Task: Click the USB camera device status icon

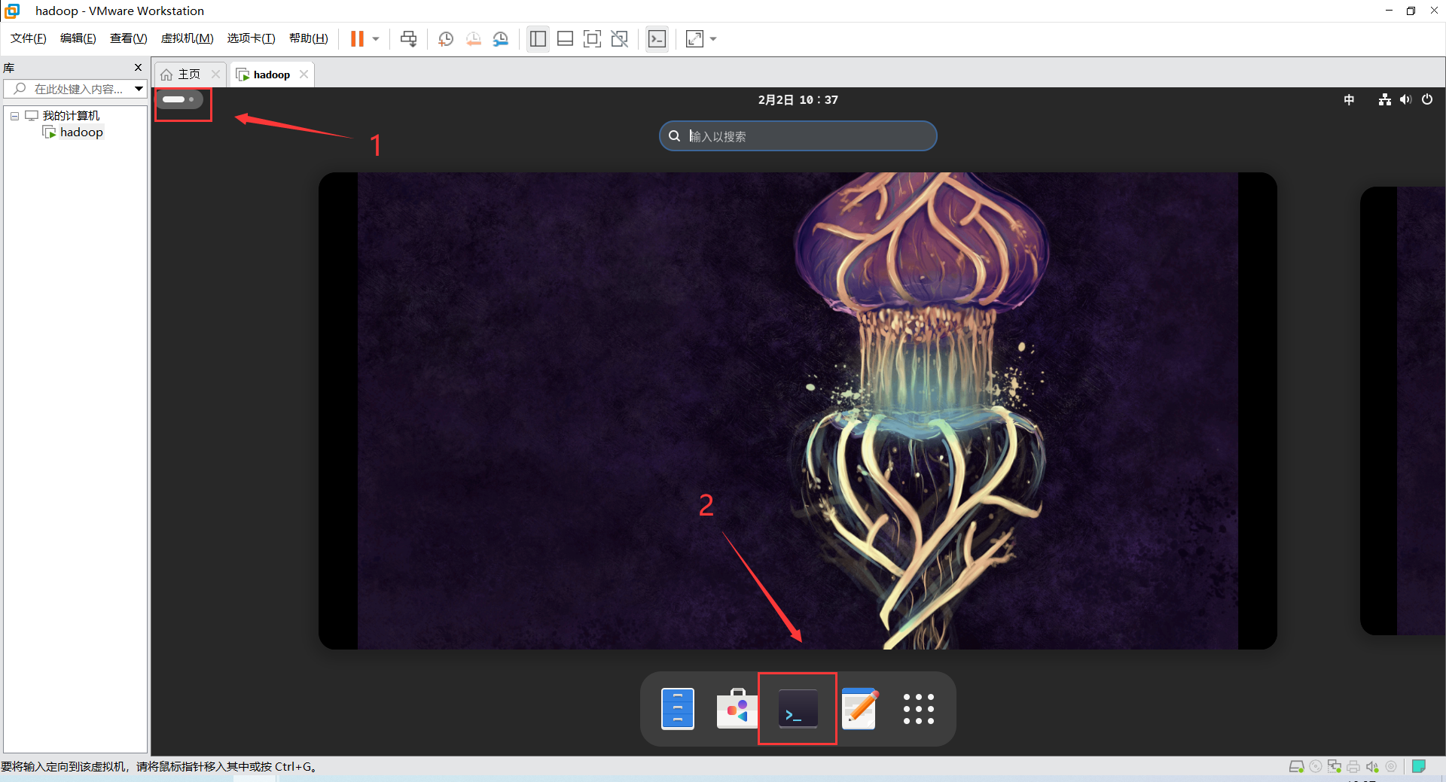Action: [x=1391, y=766]
